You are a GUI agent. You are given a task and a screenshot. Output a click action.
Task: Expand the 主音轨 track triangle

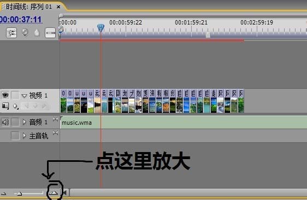tap(24, 136)
